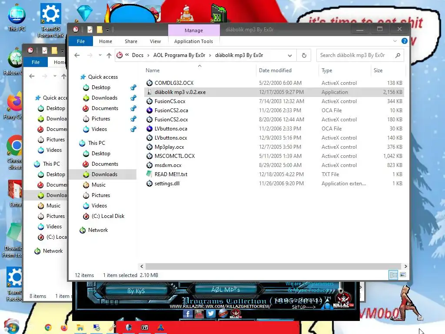This screenshot has height=334, width=445.
Task: Click the Twitter icon in the banner
Action: click(x=210, y=314)
